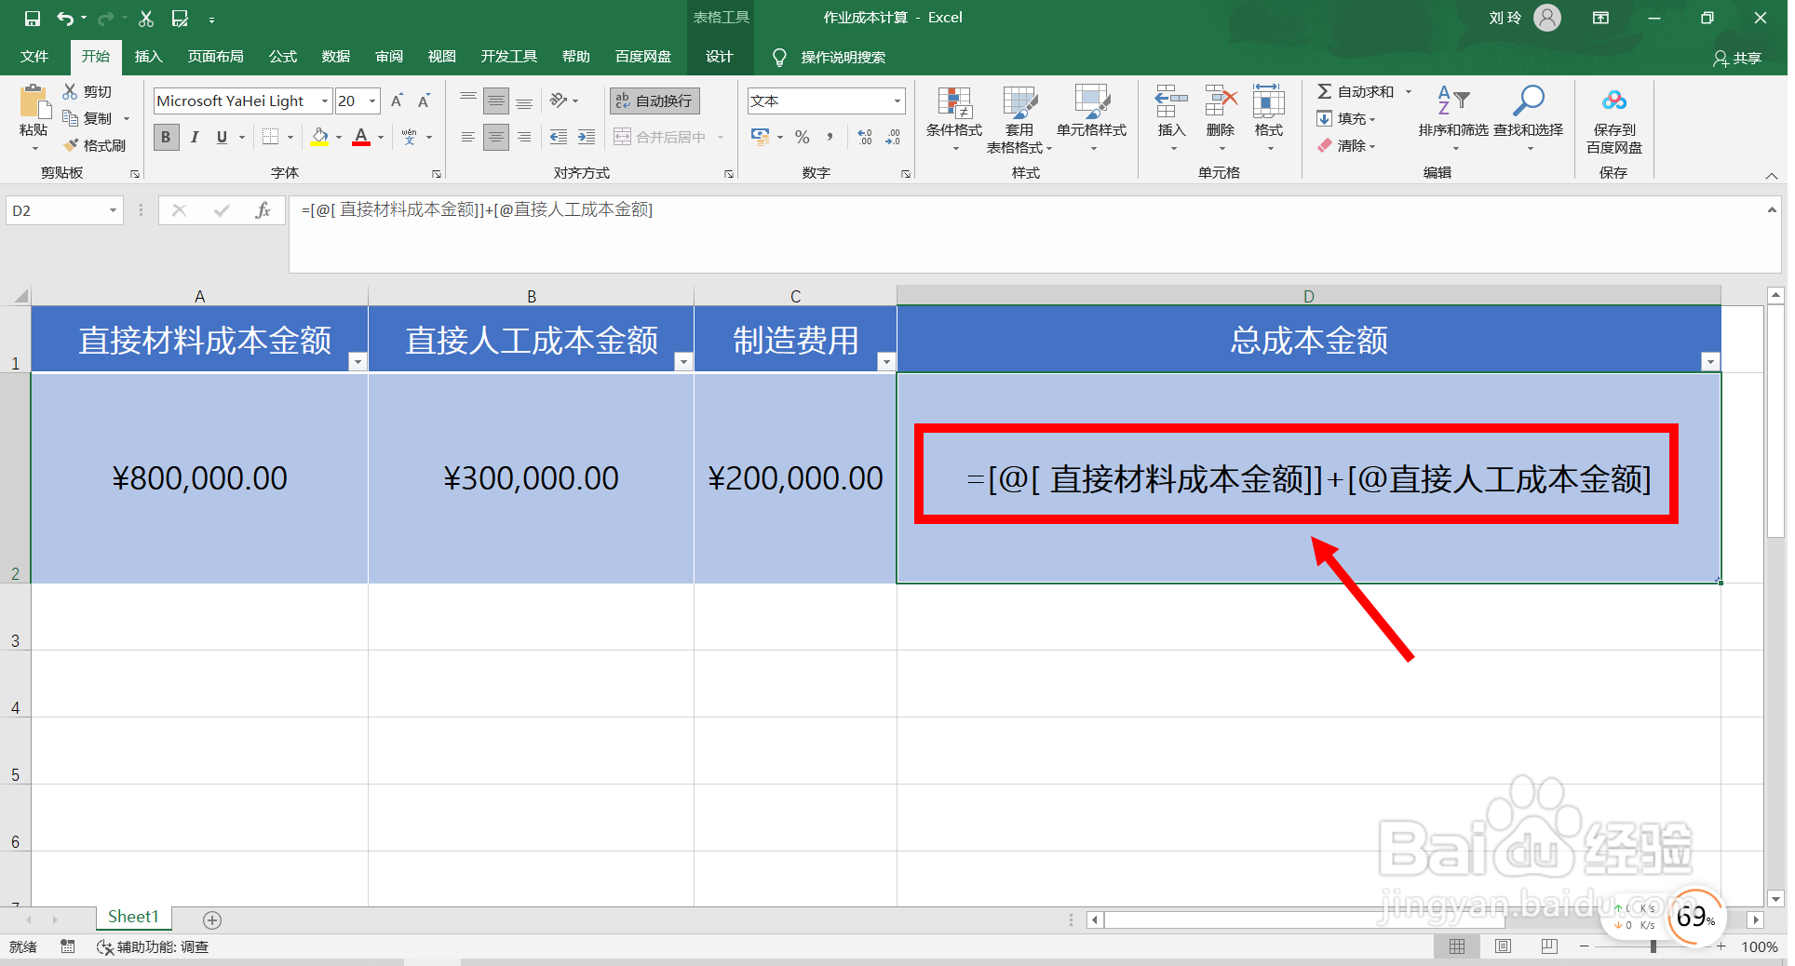Open Conditional Formatting
Image resolution: width=1795 pixels, height=966 pixels.
[954, 119]
